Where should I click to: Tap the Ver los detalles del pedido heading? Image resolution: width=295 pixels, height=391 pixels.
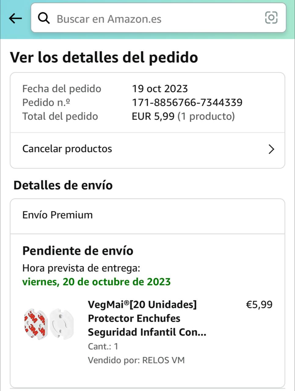(104, 57)
